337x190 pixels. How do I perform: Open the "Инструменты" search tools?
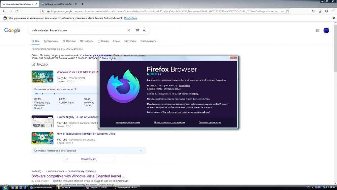pos(148,41)
